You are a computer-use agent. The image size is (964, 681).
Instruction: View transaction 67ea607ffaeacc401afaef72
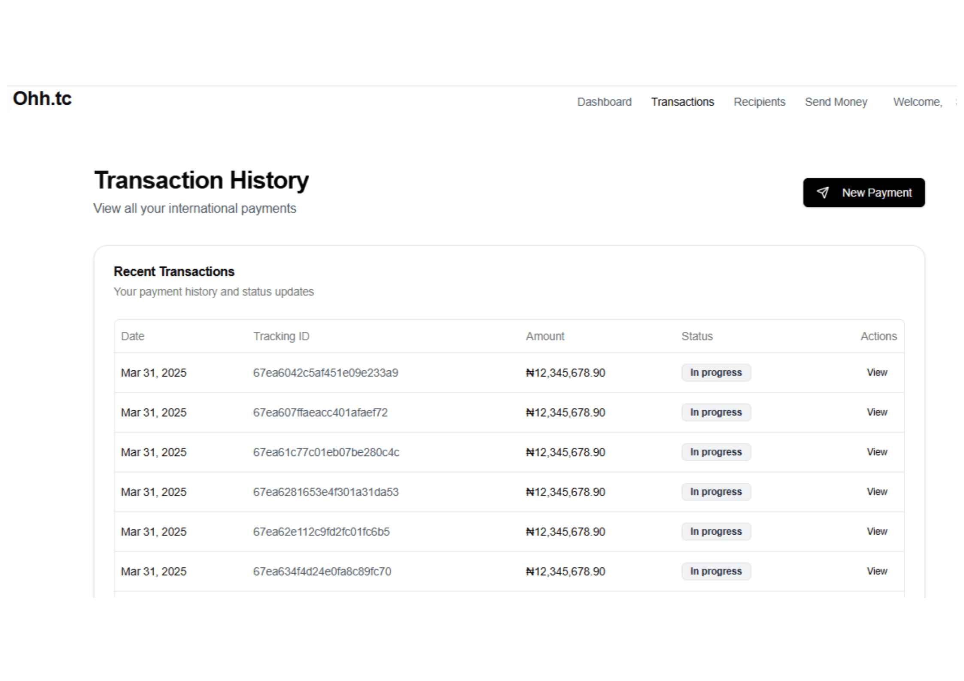876,412
